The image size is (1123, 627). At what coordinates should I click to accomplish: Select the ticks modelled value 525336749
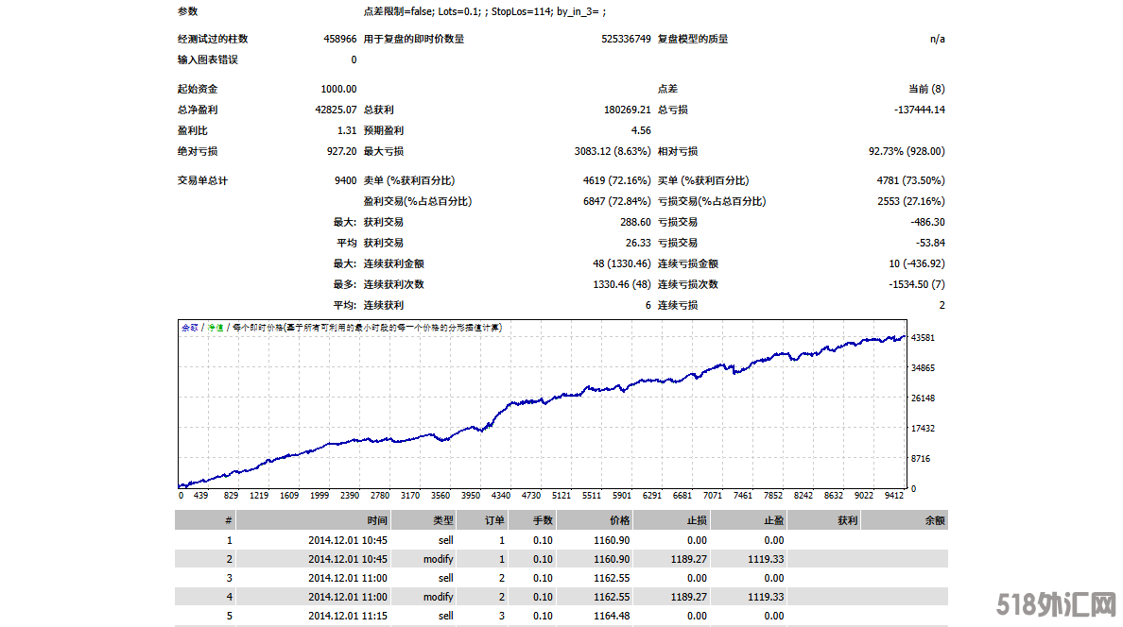click(x=626, y=39)
